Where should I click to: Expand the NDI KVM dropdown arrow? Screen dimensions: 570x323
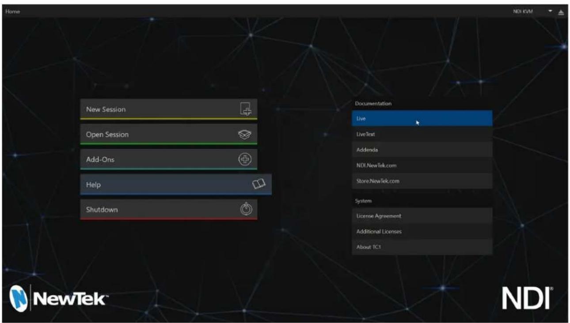coord(551,11)
